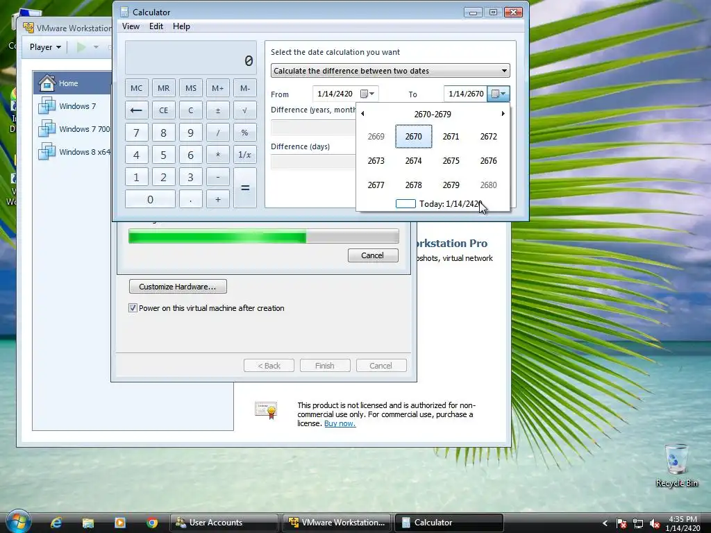
Task: Click the MC memory clear button
Action: 136,88
